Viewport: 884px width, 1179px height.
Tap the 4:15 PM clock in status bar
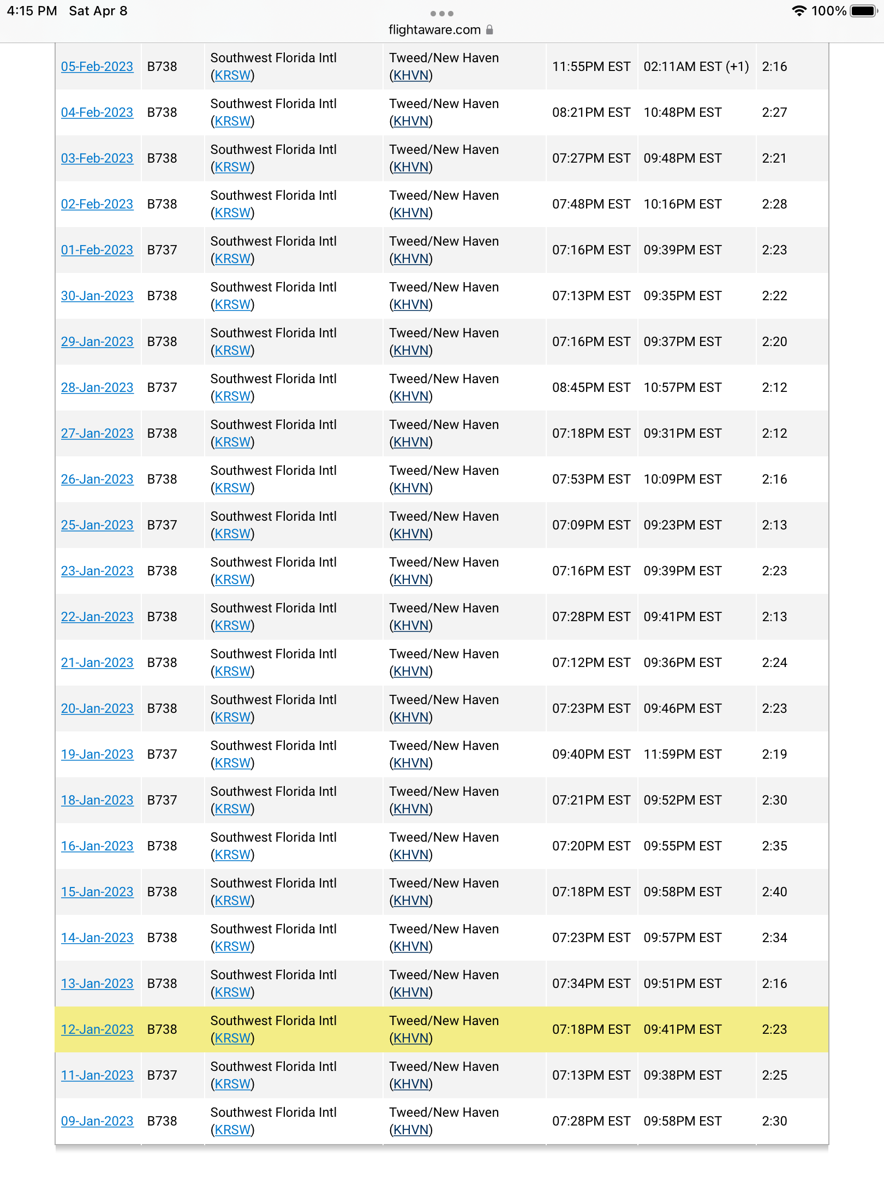[x=32, y=11]
